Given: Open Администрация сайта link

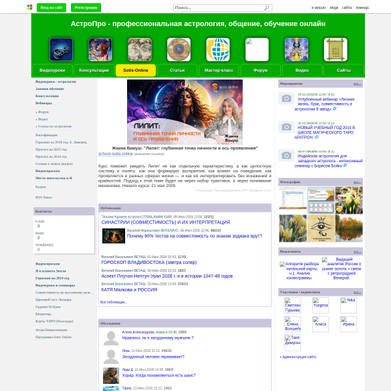Looking at the screenshot, I should click(298, 357).
